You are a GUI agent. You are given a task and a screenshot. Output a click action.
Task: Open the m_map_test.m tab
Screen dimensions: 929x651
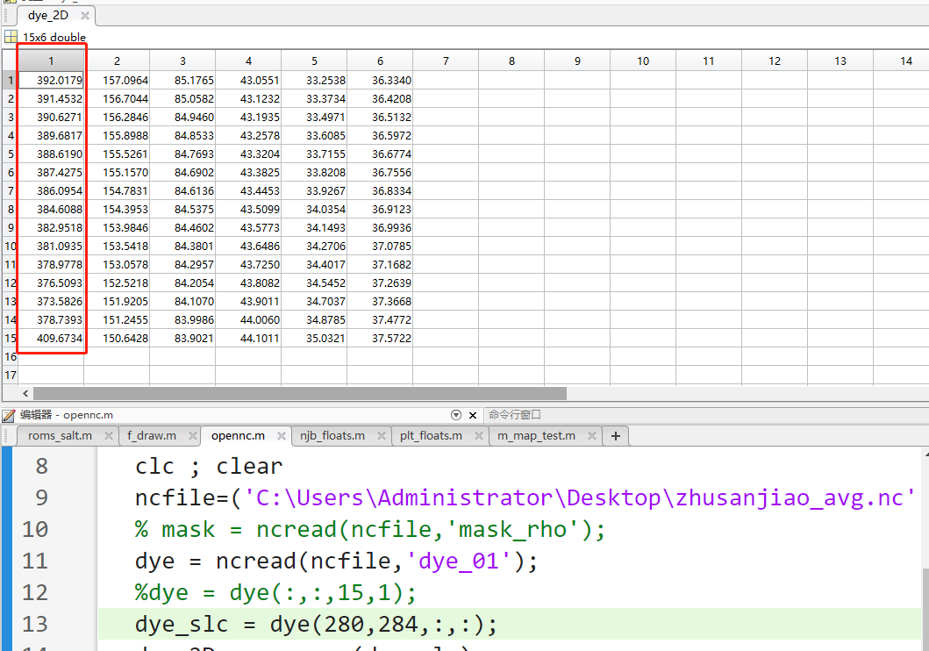tap(537, 436)
